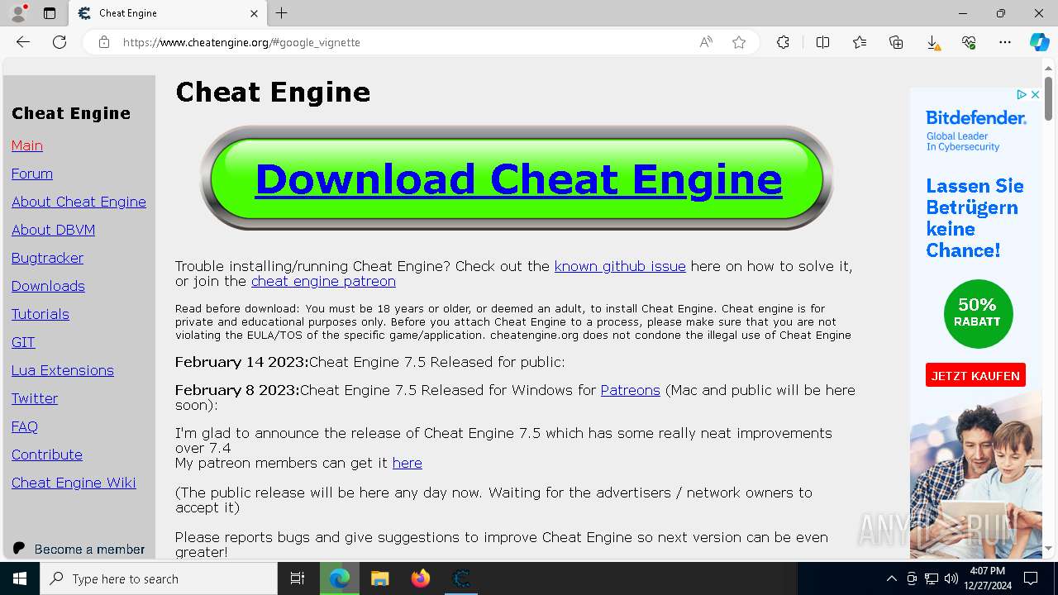Image resolution: width=1058 pixels, height=595 pixels.
Task: Open the cheat engine patreon link
Action: [x=323, y=281]
